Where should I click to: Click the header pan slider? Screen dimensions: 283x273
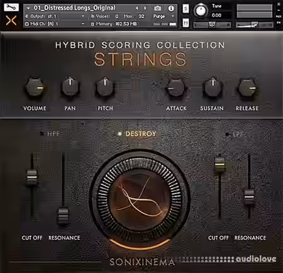point(212,25)
